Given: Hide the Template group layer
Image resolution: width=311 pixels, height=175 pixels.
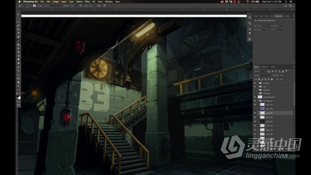Looking at the screenshot, I should pos(255,83).
